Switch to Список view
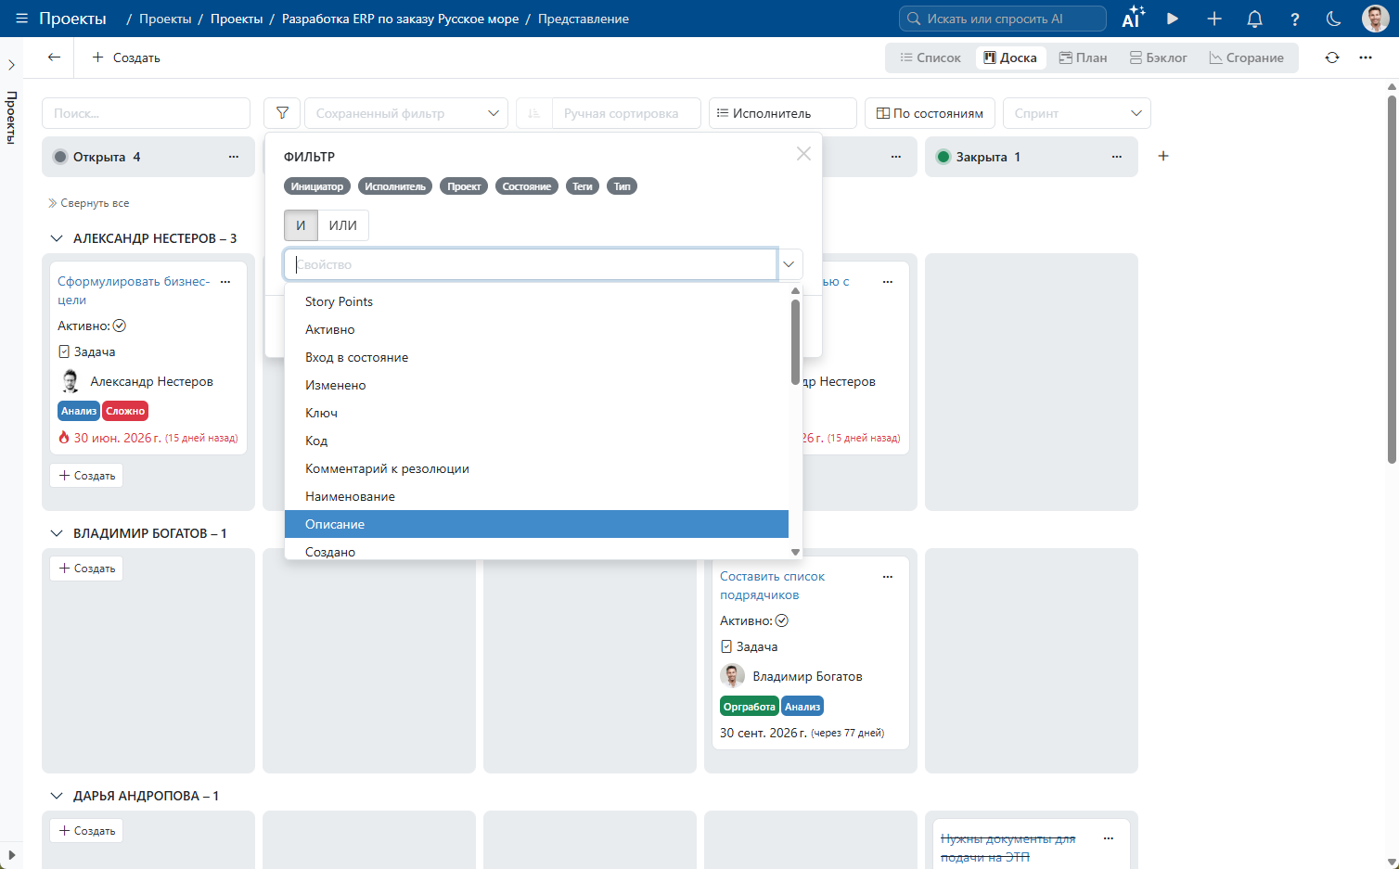The height and width of the screenshot is (869, 1399). (931, 58)
